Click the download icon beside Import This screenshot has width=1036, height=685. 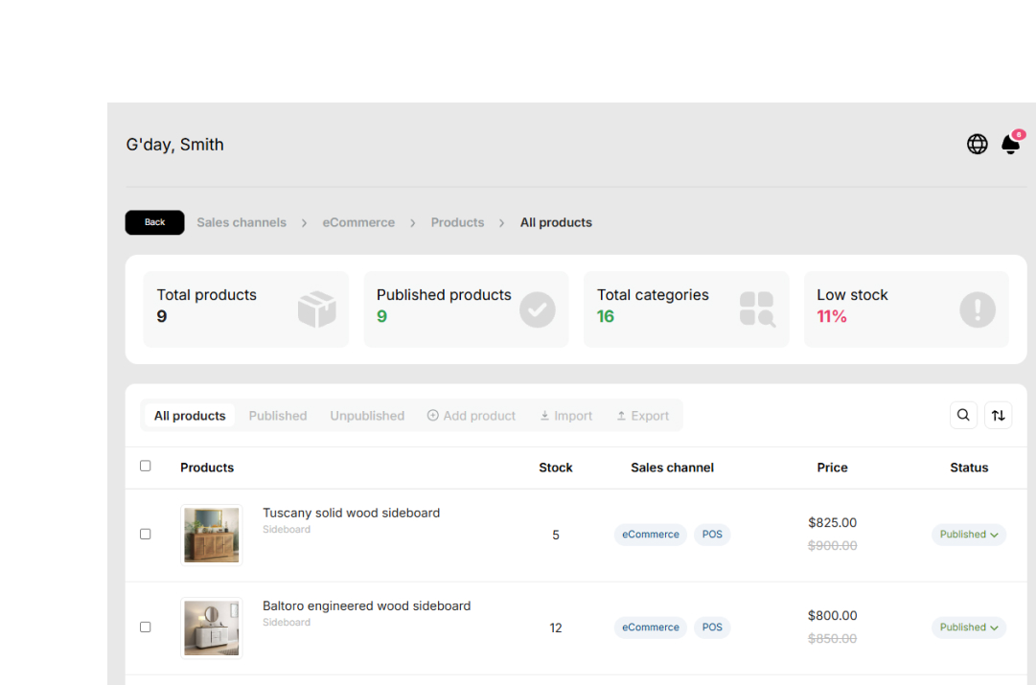544,416
